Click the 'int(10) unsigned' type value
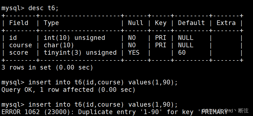253x116 pixels. (74, 38)
